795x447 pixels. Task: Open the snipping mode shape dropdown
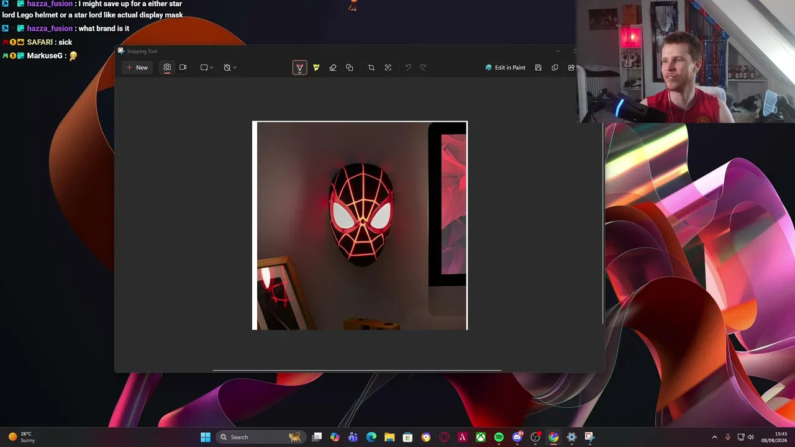tap(207, 68)
